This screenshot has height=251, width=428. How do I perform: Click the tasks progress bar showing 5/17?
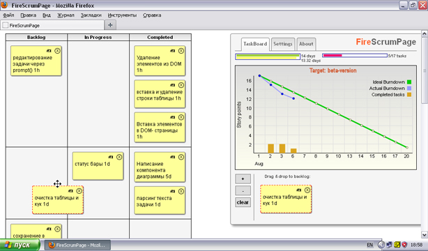pos(355,56)
